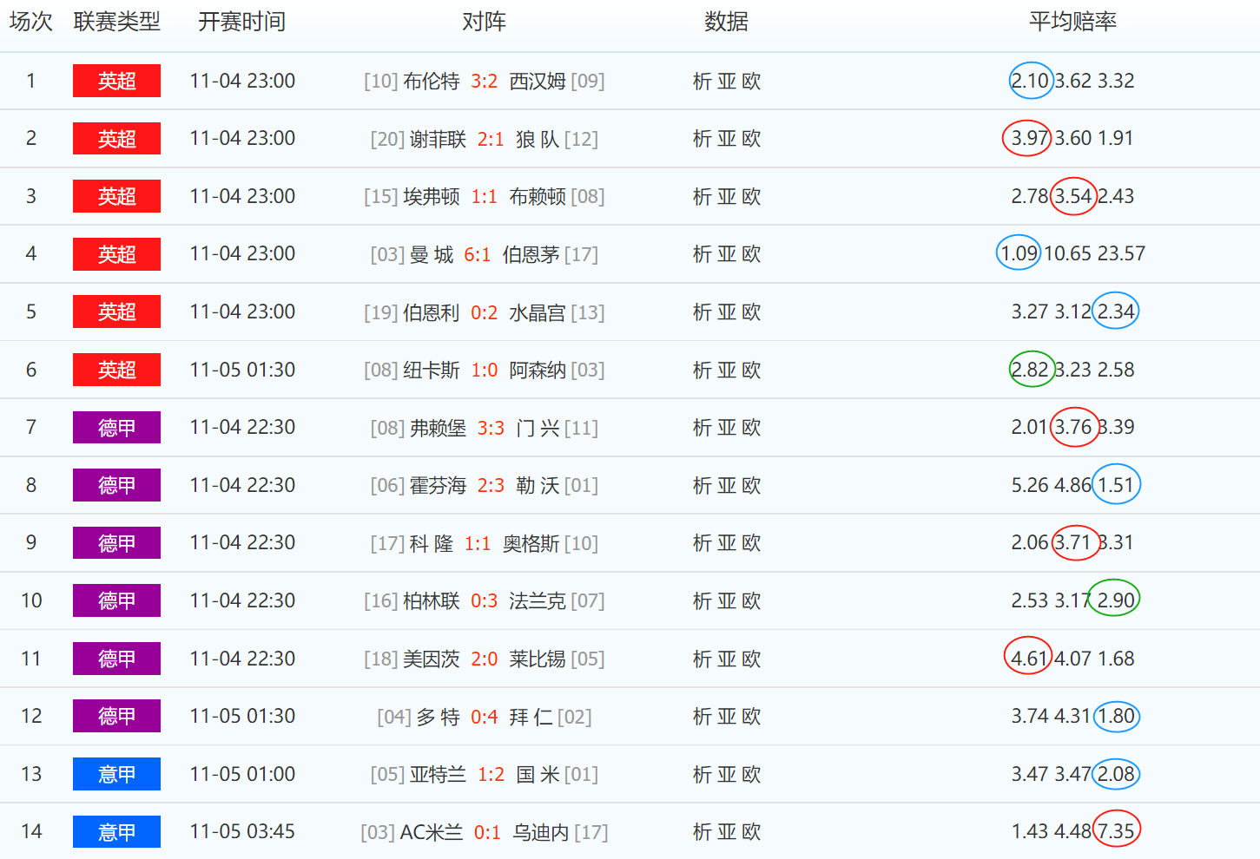
Task: Click the 3:2 score of 布伦特 match
Action: (485, 82)
